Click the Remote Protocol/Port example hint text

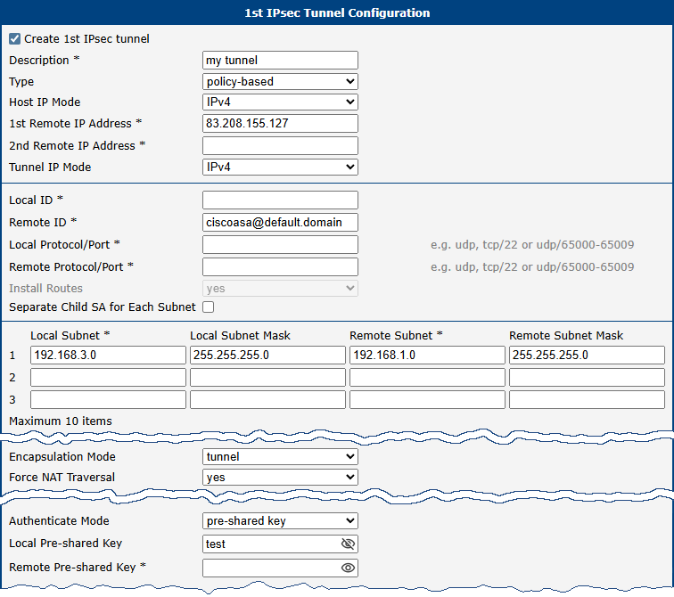pyautogui.click(x=532, y=267)
